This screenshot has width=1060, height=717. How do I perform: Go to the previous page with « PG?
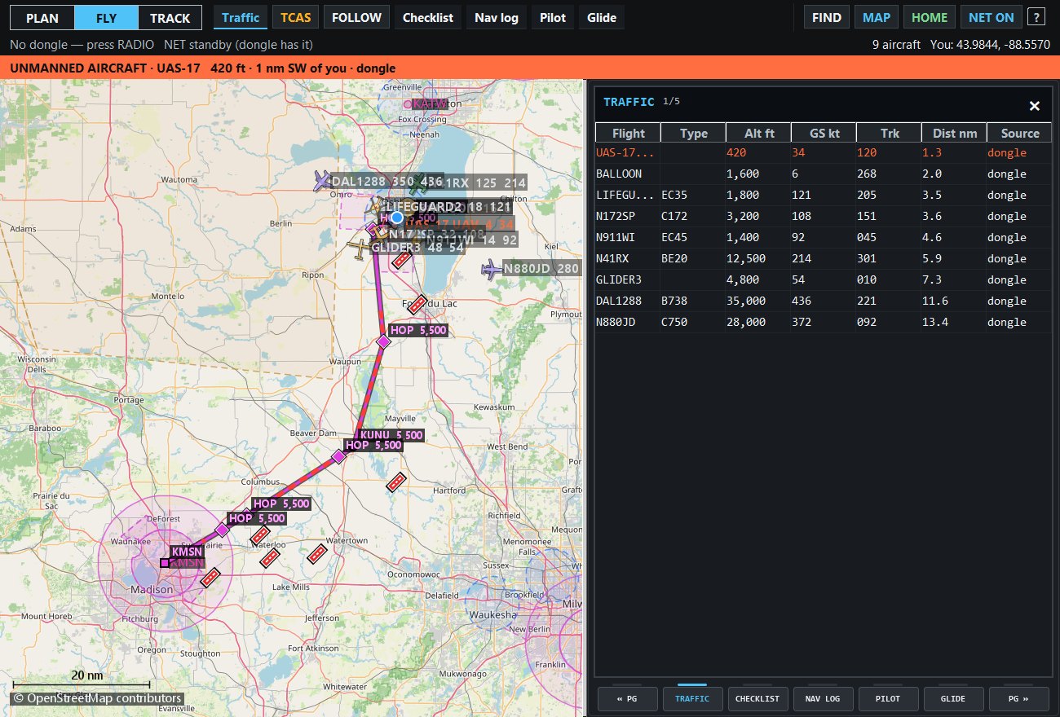628,699
